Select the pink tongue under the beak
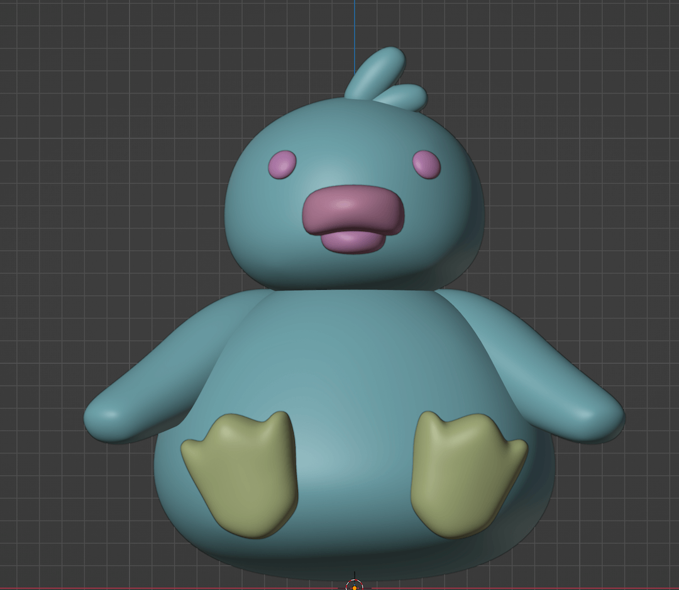The width and height of the screenshot is (679, 590). point(352,240)
